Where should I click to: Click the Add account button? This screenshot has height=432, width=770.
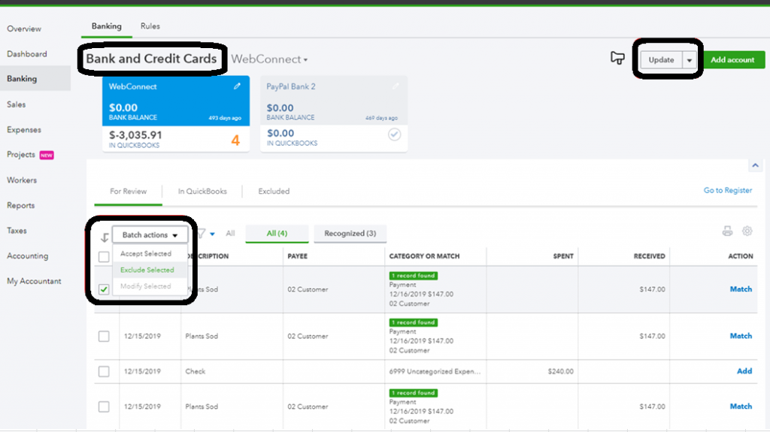[732, 60]
